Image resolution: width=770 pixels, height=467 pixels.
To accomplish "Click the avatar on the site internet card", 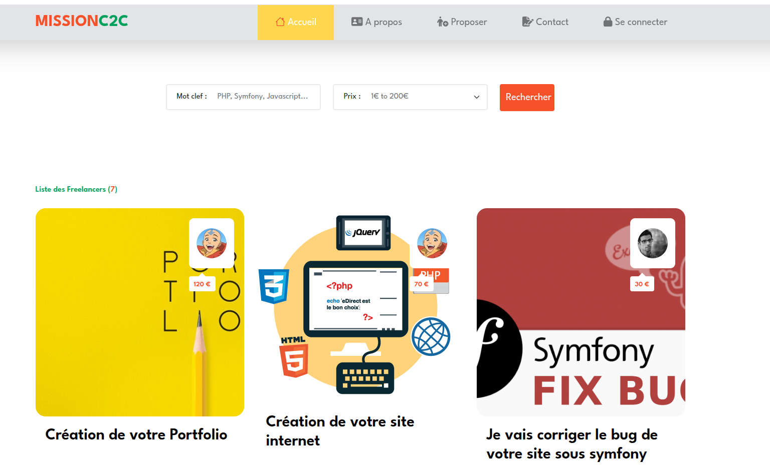I will click(432, 243).
